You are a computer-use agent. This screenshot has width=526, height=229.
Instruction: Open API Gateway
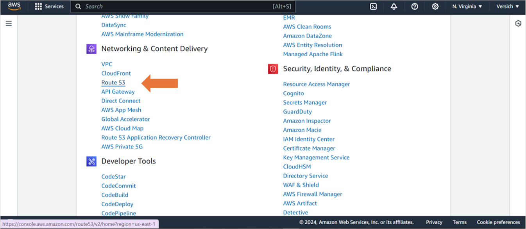pyautogui.click(x=118, y=92)
